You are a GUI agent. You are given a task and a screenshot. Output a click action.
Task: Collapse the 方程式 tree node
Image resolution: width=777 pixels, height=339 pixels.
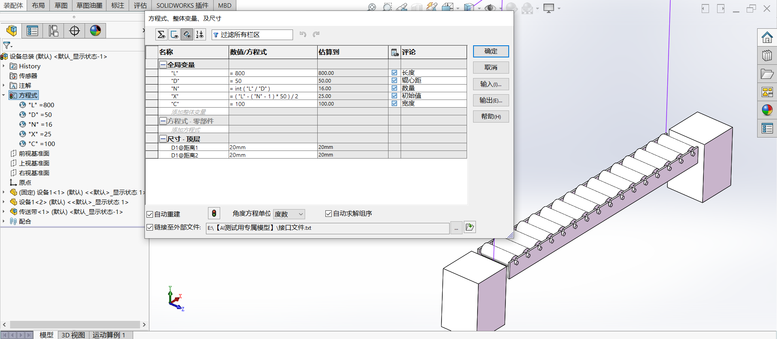(x=4, y=95)
